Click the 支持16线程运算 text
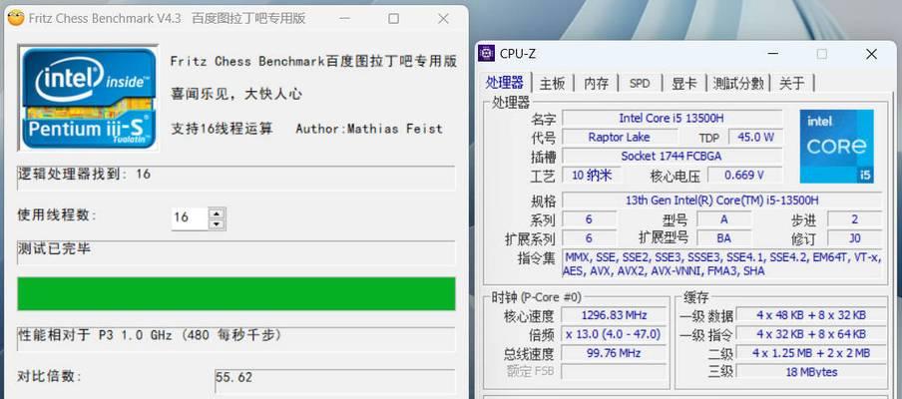902x399 pixels. [x=222, y=129]
